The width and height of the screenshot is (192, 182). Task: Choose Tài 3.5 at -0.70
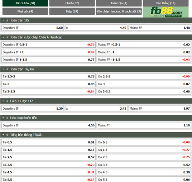[x=48, y=165]
